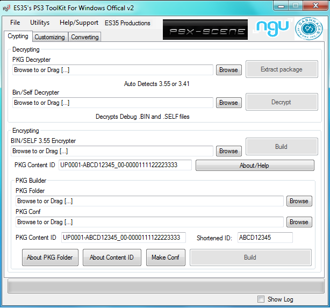Open the About PKG Folder info

tap(50, 257)
